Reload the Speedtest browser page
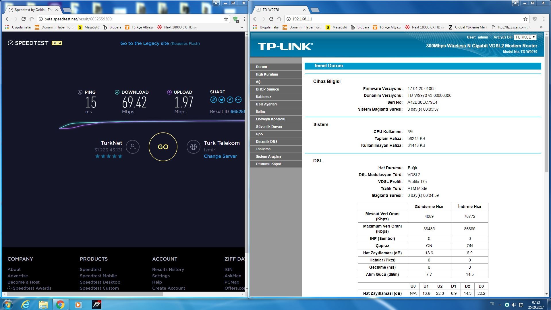The width and height of the screenshot is (551, 310). tap(24, 19)
